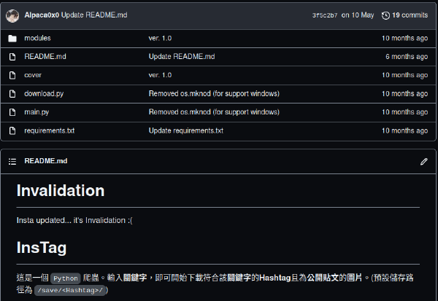Open the requirements.txt file
This screenshot has height=301, width=438.
coord(50,130)
